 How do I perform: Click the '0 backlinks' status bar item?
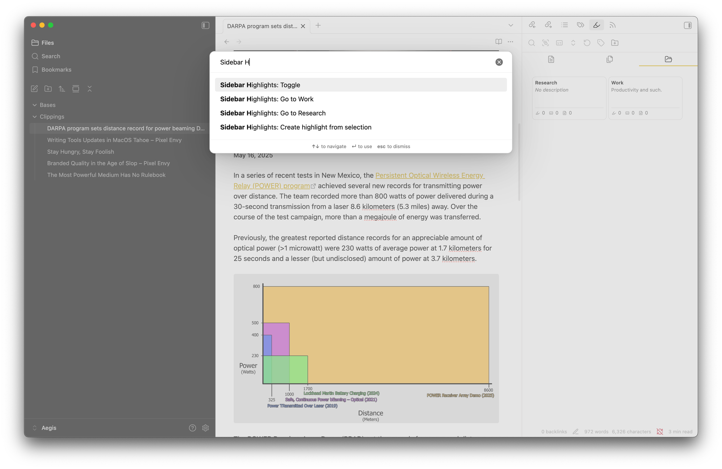[x=554, y=431]
